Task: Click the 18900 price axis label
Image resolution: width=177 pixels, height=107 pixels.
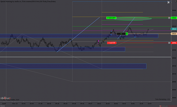Action: [174, 82]
